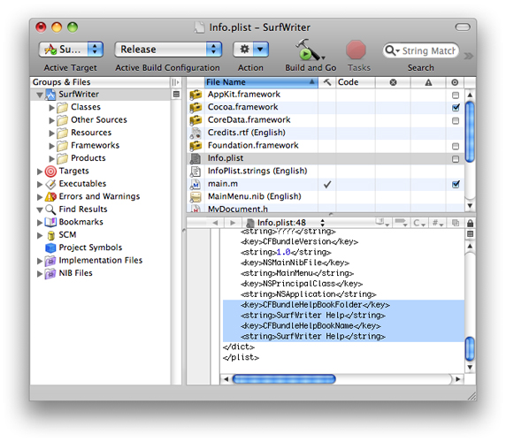Click the editor split view icon
The image size is (506, 442).
pos(471,234)
